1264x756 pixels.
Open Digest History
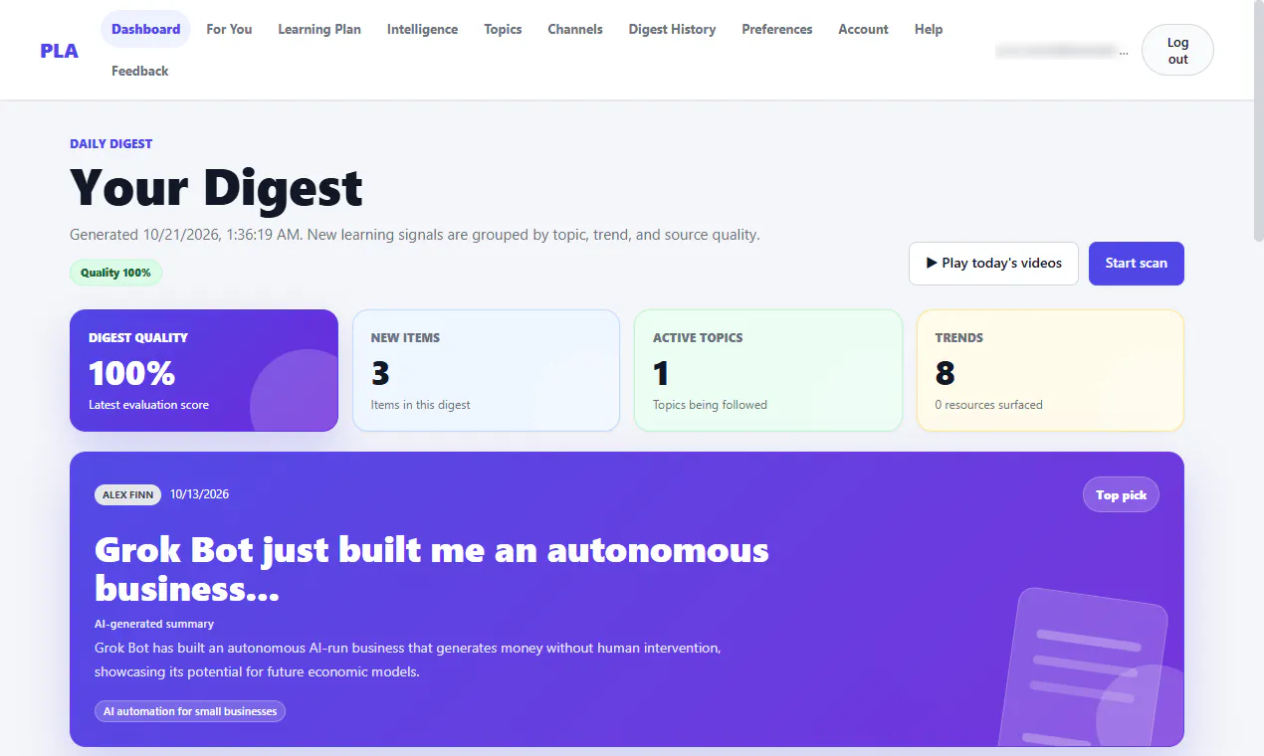(x=672, y=29)
